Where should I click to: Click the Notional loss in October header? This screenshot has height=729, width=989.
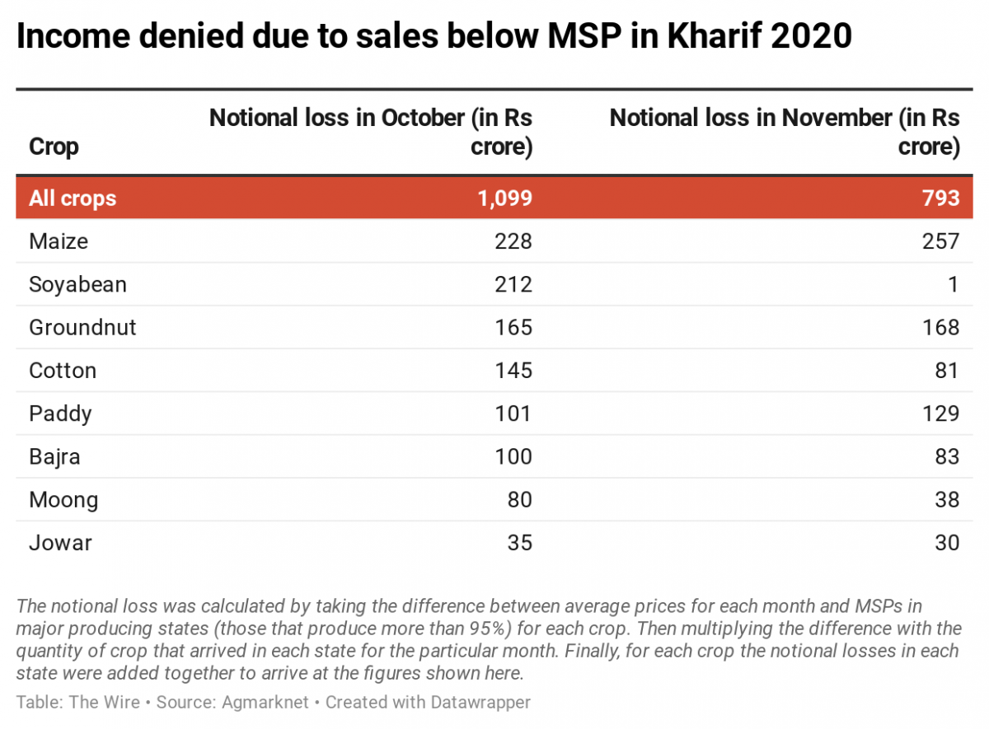pos(371,132)
